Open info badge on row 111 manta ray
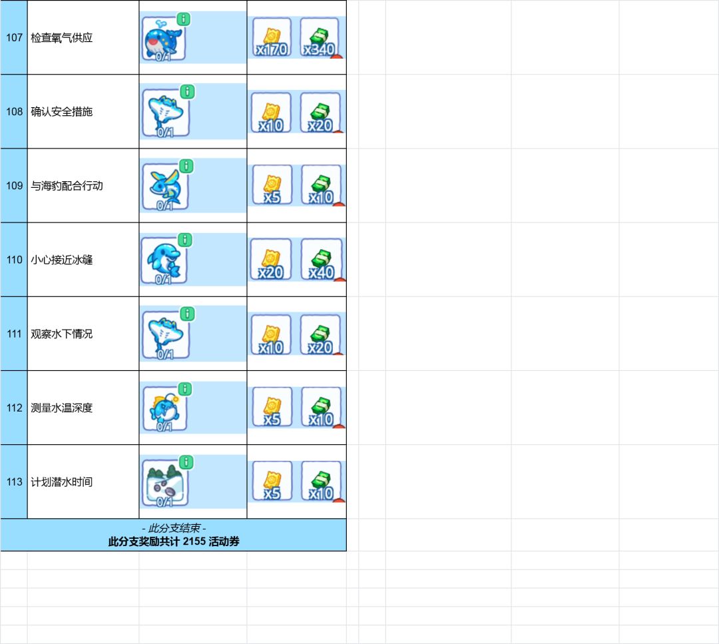 pos(187,314)
